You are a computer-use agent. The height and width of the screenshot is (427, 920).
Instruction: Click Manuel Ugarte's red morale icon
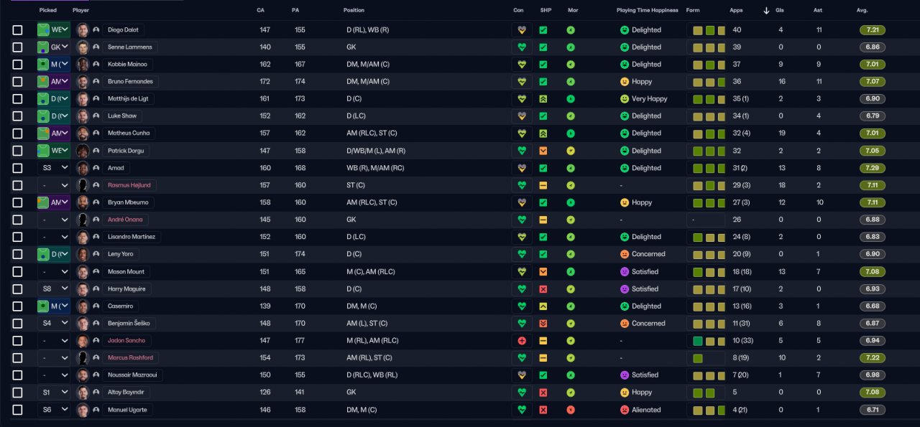[571, 410]
